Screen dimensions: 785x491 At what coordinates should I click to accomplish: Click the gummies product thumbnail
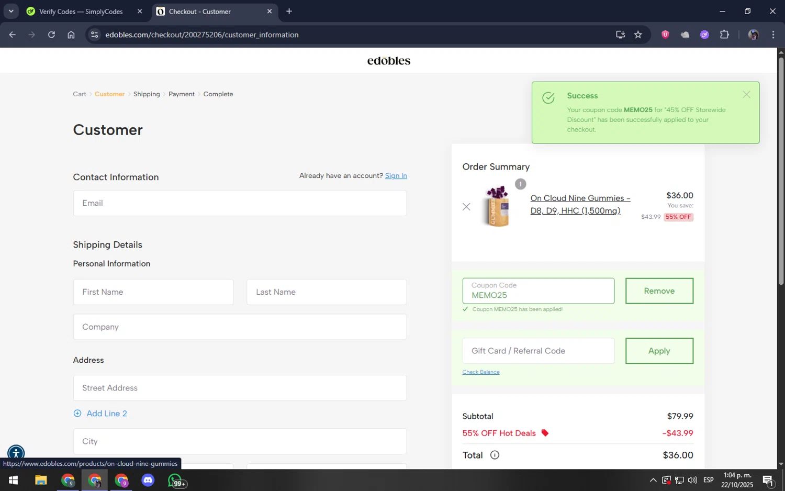497,206
